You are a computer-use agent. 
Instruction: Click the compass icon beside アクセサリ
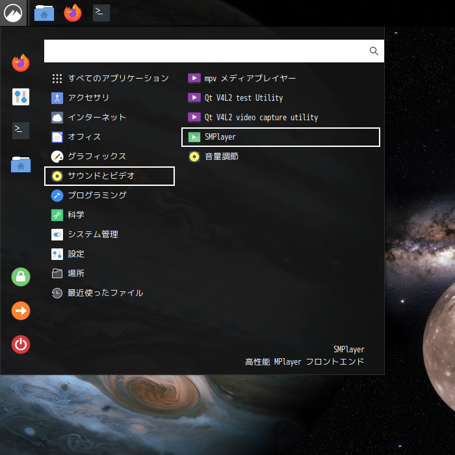coord(57,97)
